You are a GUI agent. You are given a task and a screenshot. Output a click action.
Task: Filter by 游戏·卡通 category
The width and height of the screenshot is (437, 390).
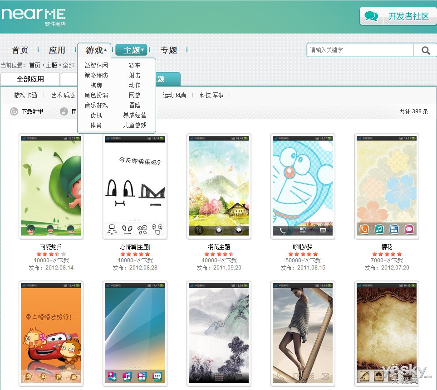tap(26, 96)
